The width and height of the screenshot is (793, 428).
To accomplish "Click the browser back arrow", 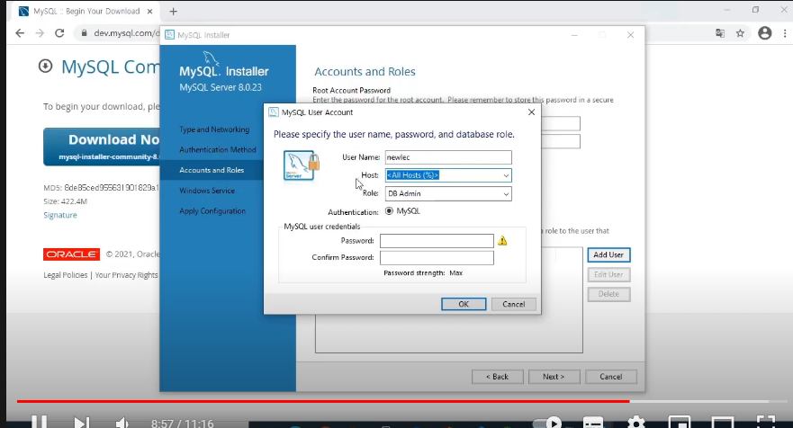I will pos(20,33).
